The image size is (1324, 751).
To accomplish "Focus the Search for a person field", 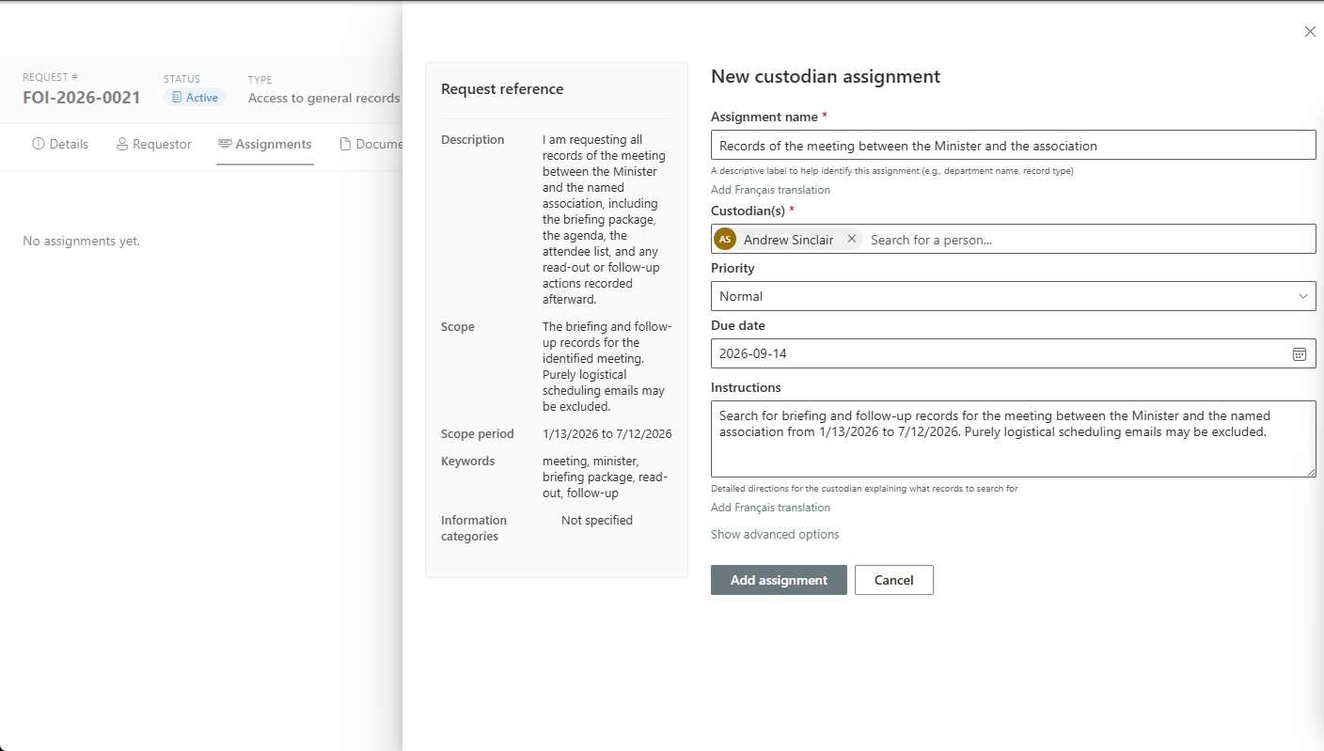I will click(x=1089, y=240).
